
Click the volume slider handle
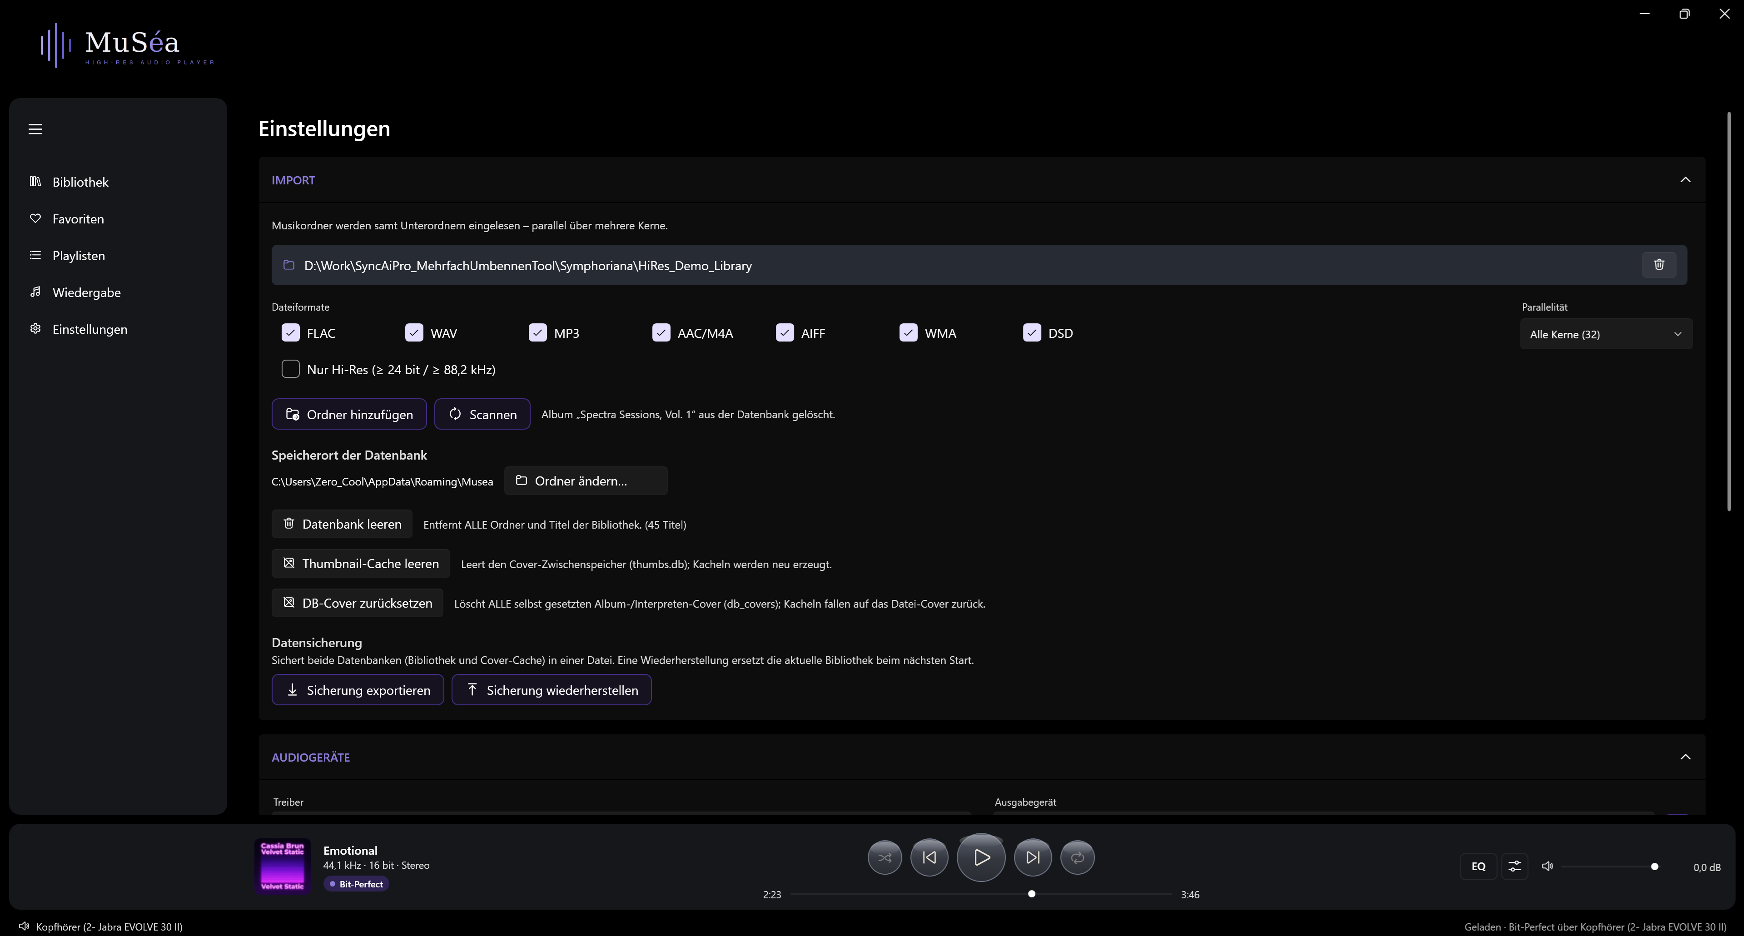coord(1654,867)
